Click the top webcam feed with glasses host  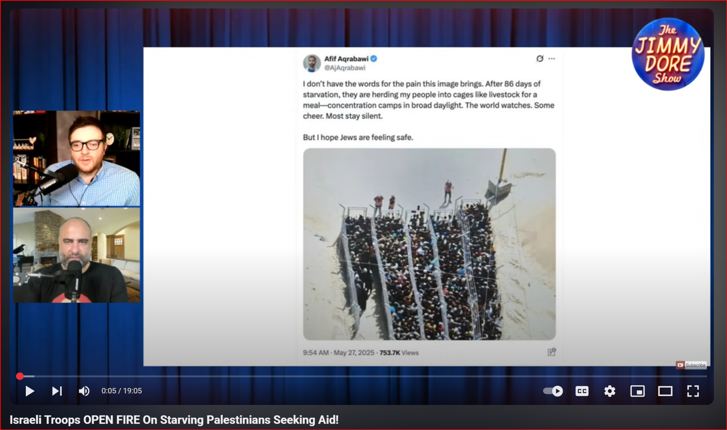(77, 158)
